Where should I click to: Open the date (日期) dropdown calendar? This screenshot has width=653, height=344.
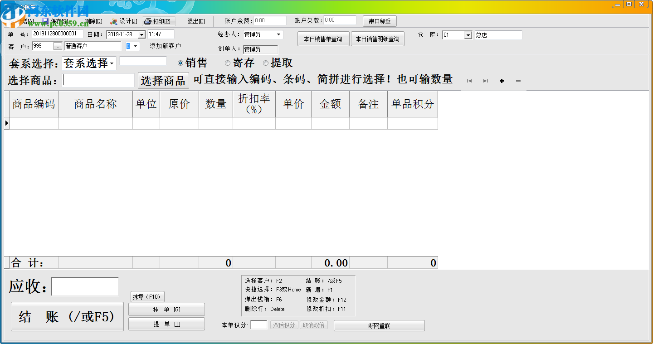tap(141, 34)
